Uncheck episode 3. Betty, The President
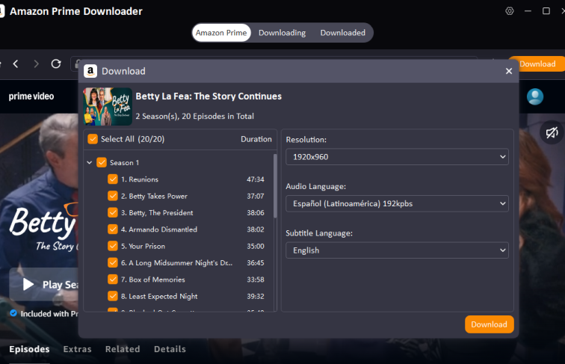Image resolution: width=565 pixels, height=364 pixels. (113, 212)
